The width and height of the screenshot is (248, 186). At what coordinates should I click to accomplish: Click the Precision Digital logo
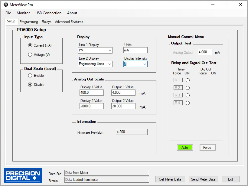(23, 175)
